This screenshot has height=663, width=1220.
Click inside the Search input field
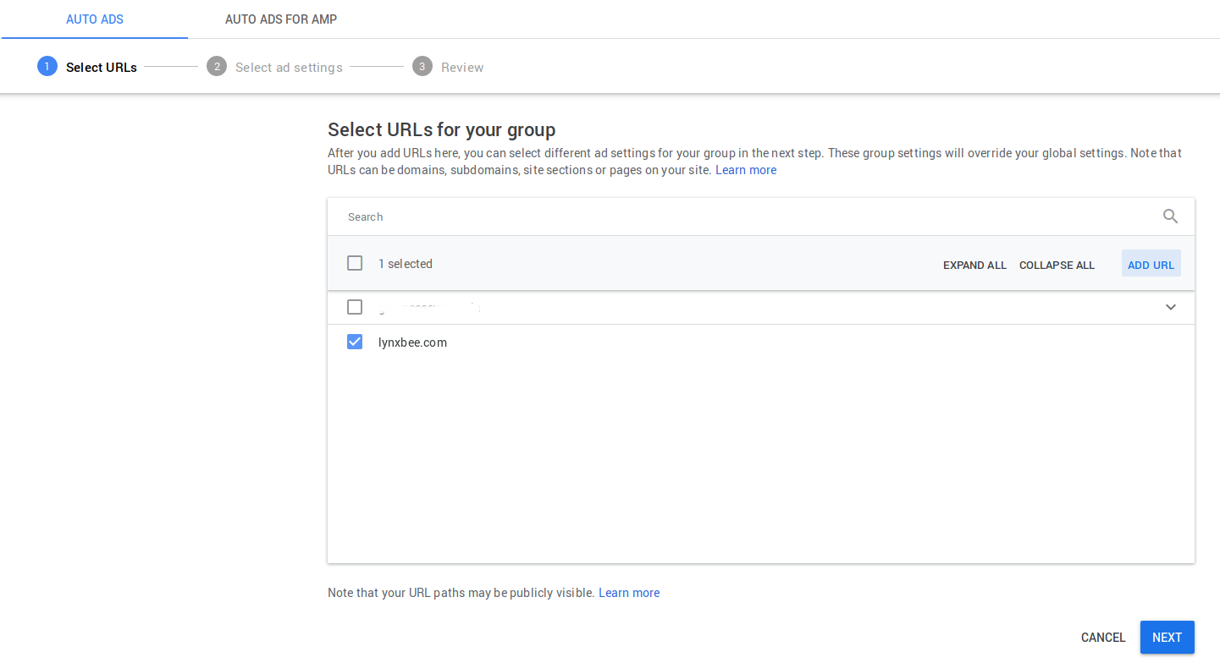coord(593,216)
